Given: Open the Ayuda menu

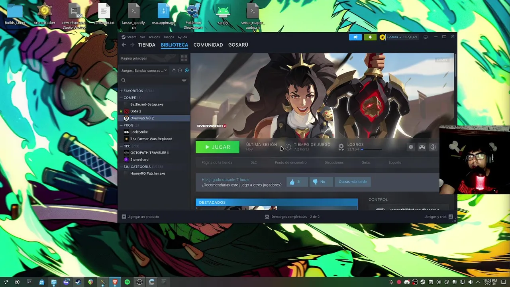Looking at the screenshot, I should point(182,37).
